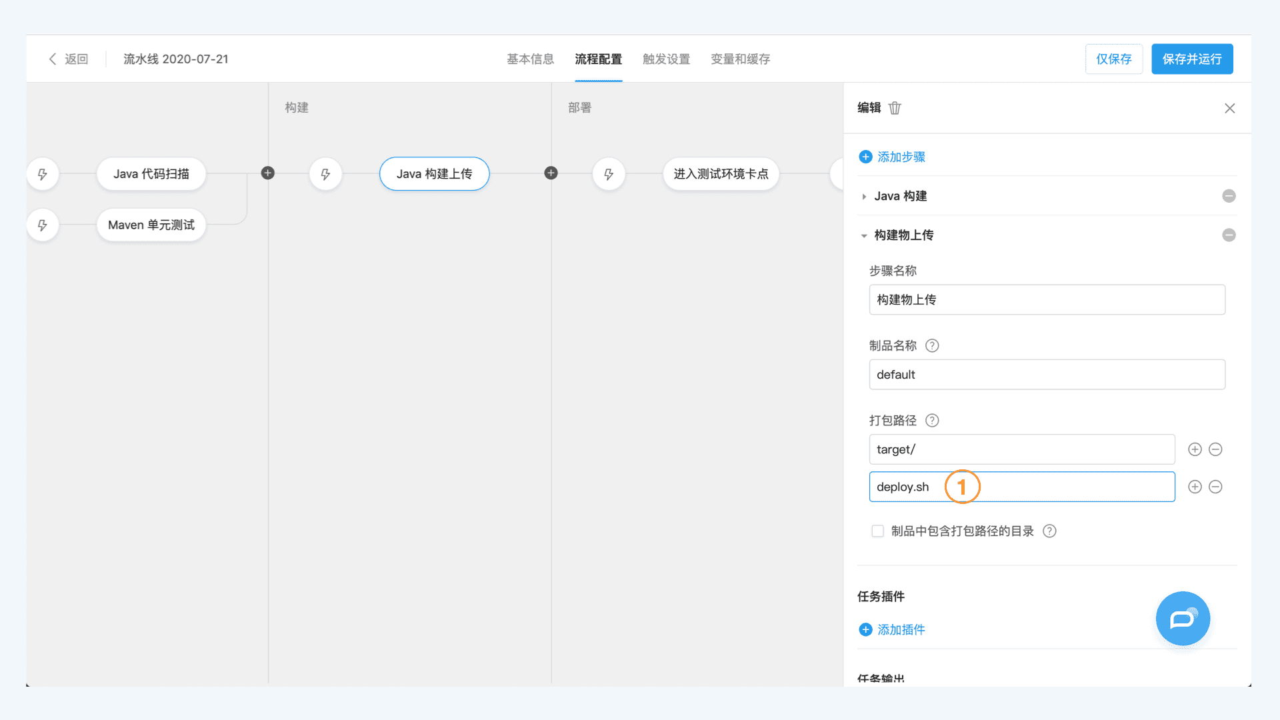Add path row after target/ field

(1195, 449)
